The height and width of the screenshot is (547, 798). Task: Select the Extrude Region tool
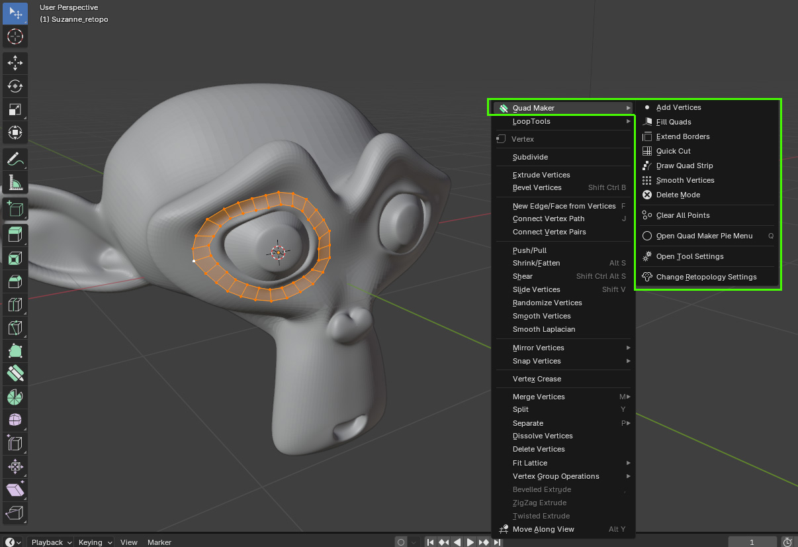point(15,234)
